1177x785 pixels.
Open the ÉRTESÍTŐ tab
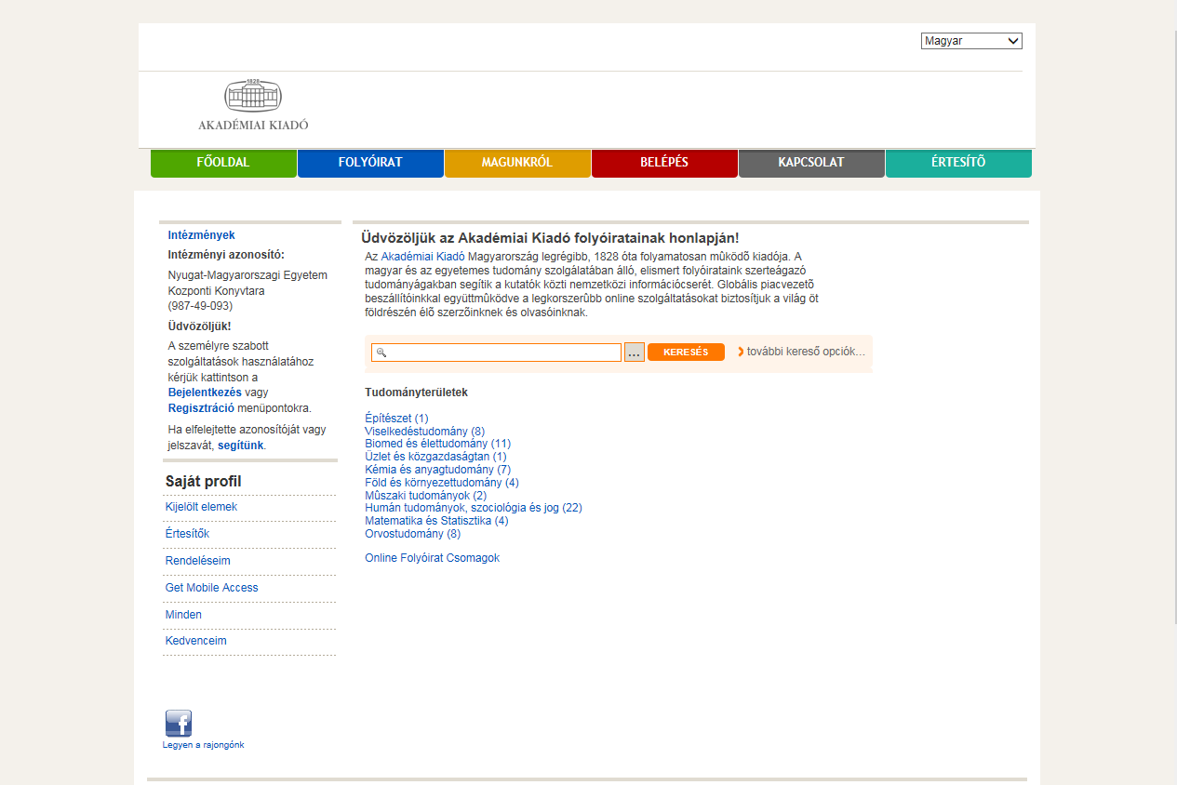pyautogui.click(x=958, y=163)
